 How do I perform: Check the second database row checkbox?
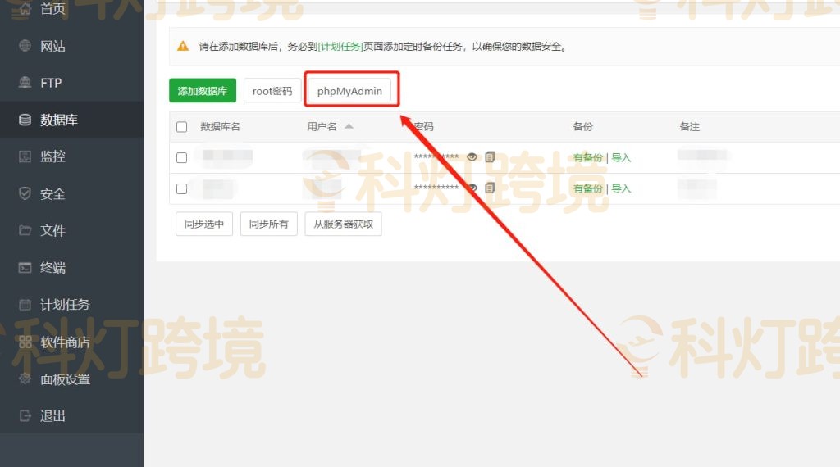[181, 188]
